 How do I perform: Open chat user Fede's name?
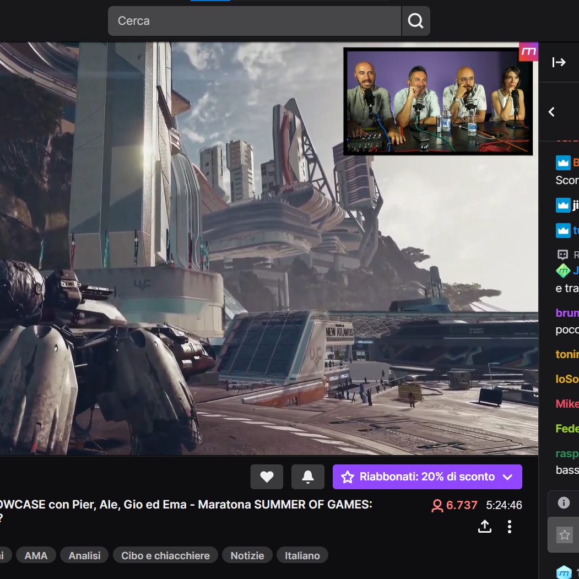(x=567, y=429)
